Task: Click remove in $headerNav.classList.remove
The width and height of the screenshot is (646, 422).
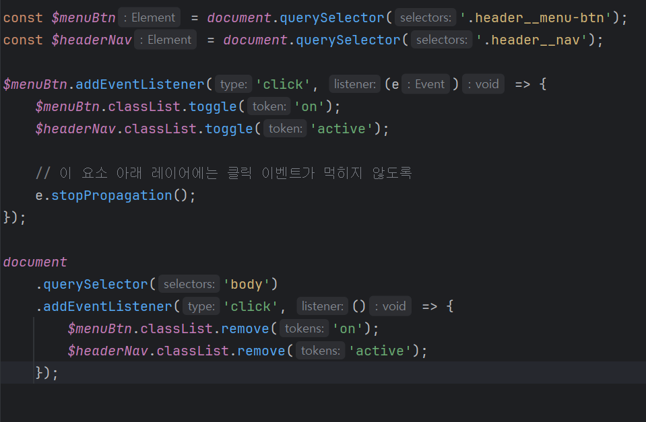Action: tap(261, 351)
